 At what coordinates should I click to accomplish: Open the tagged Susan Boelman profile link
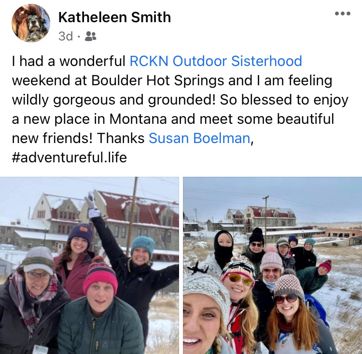199,138
